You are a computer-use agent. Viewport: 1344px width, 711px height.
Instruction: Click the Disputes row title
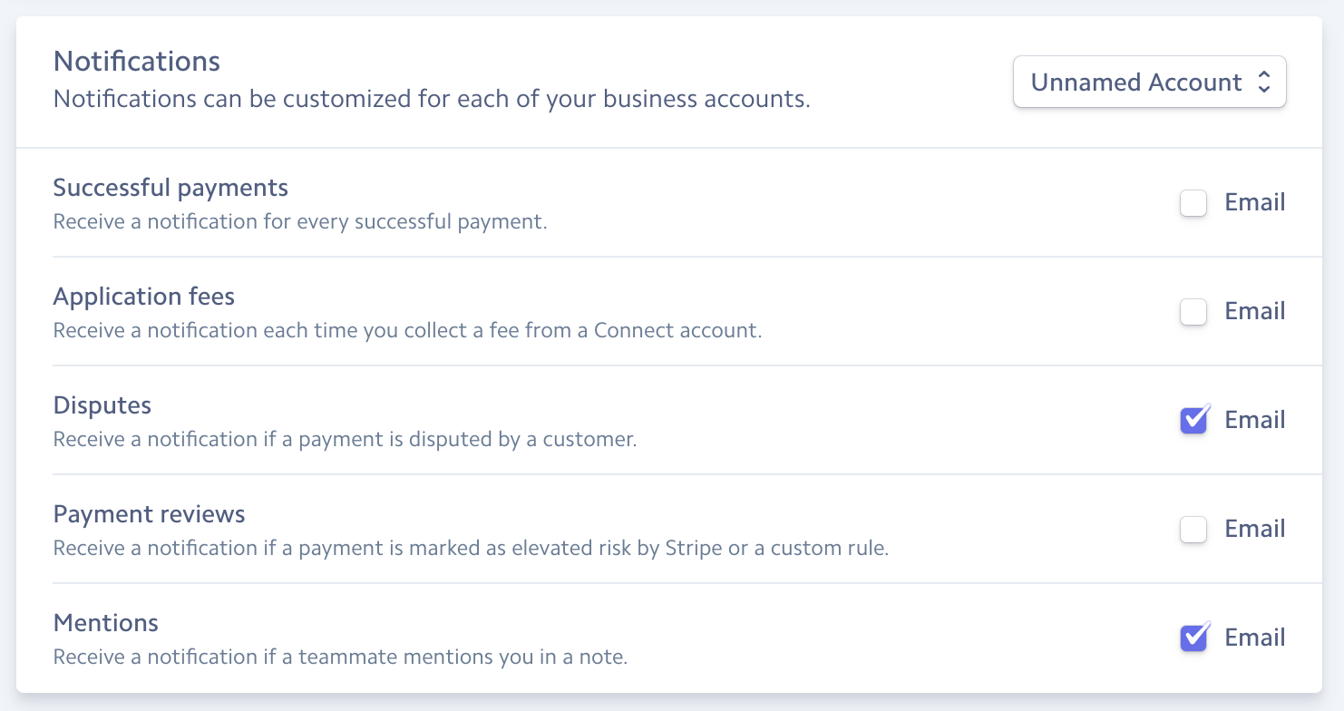[102, 405]
